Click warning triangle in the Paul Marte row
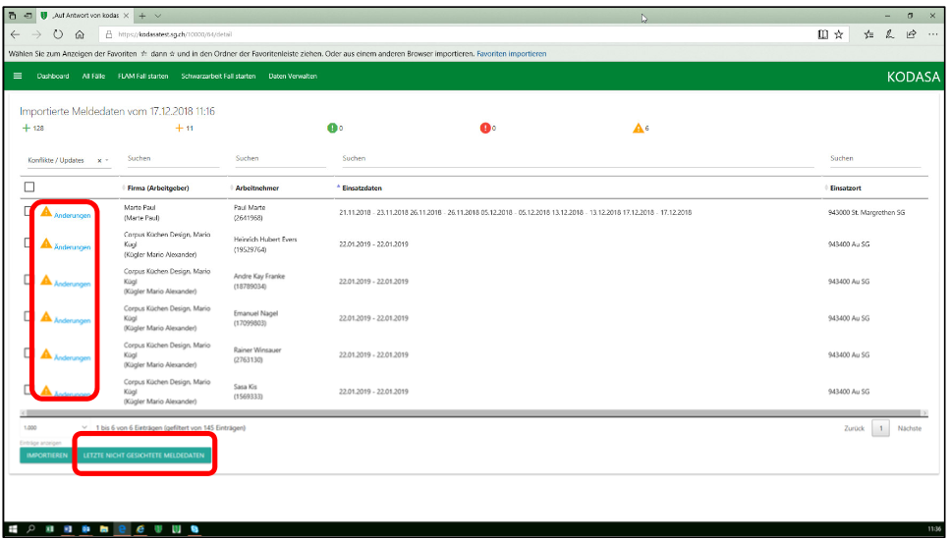Screen dimensions: 949x540 point(46,212)
